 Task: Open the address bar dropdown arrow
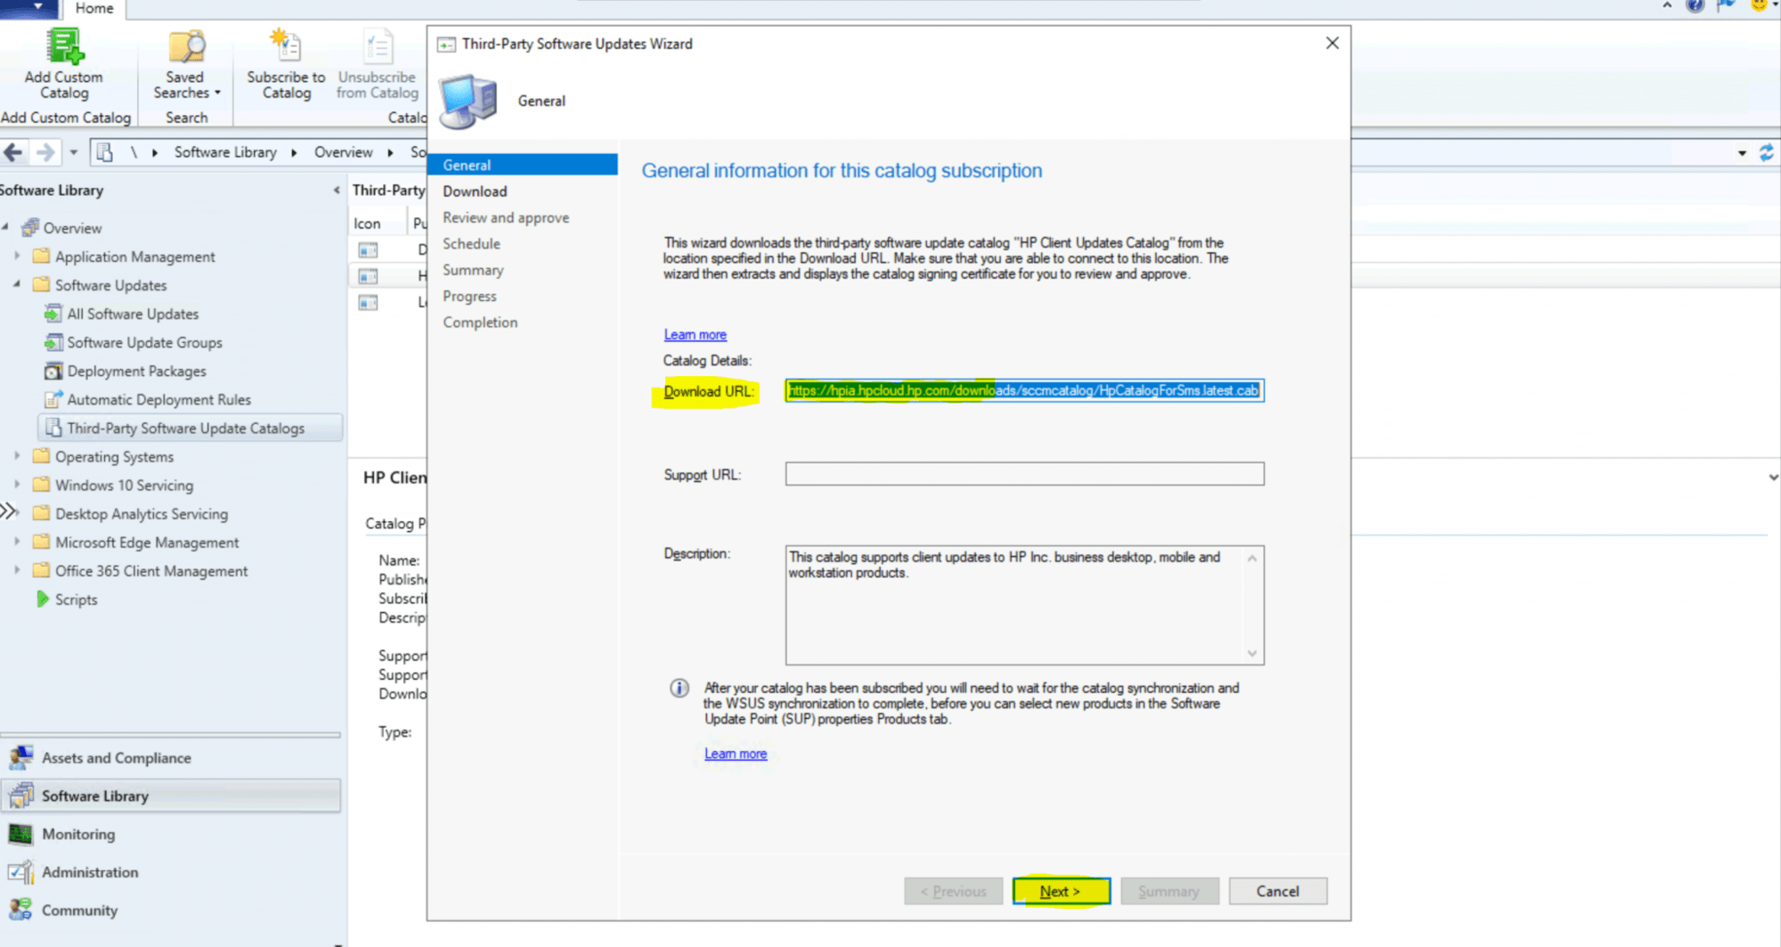click(x=1742, y=153)
